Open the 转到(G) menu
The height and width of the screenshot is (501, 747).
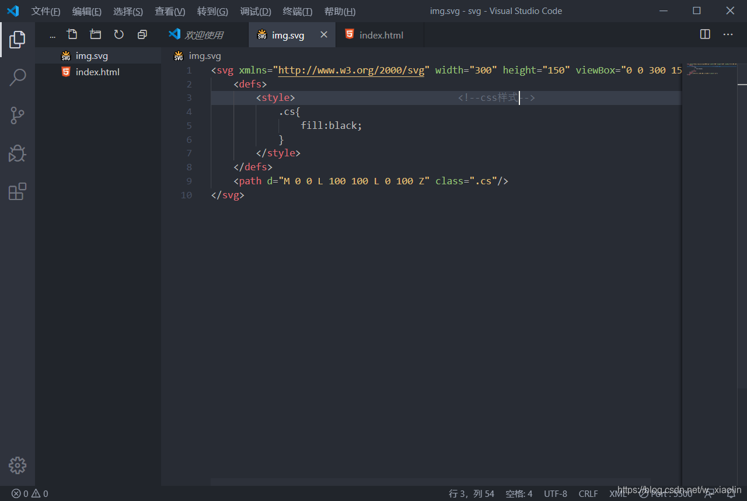point(212,12)
